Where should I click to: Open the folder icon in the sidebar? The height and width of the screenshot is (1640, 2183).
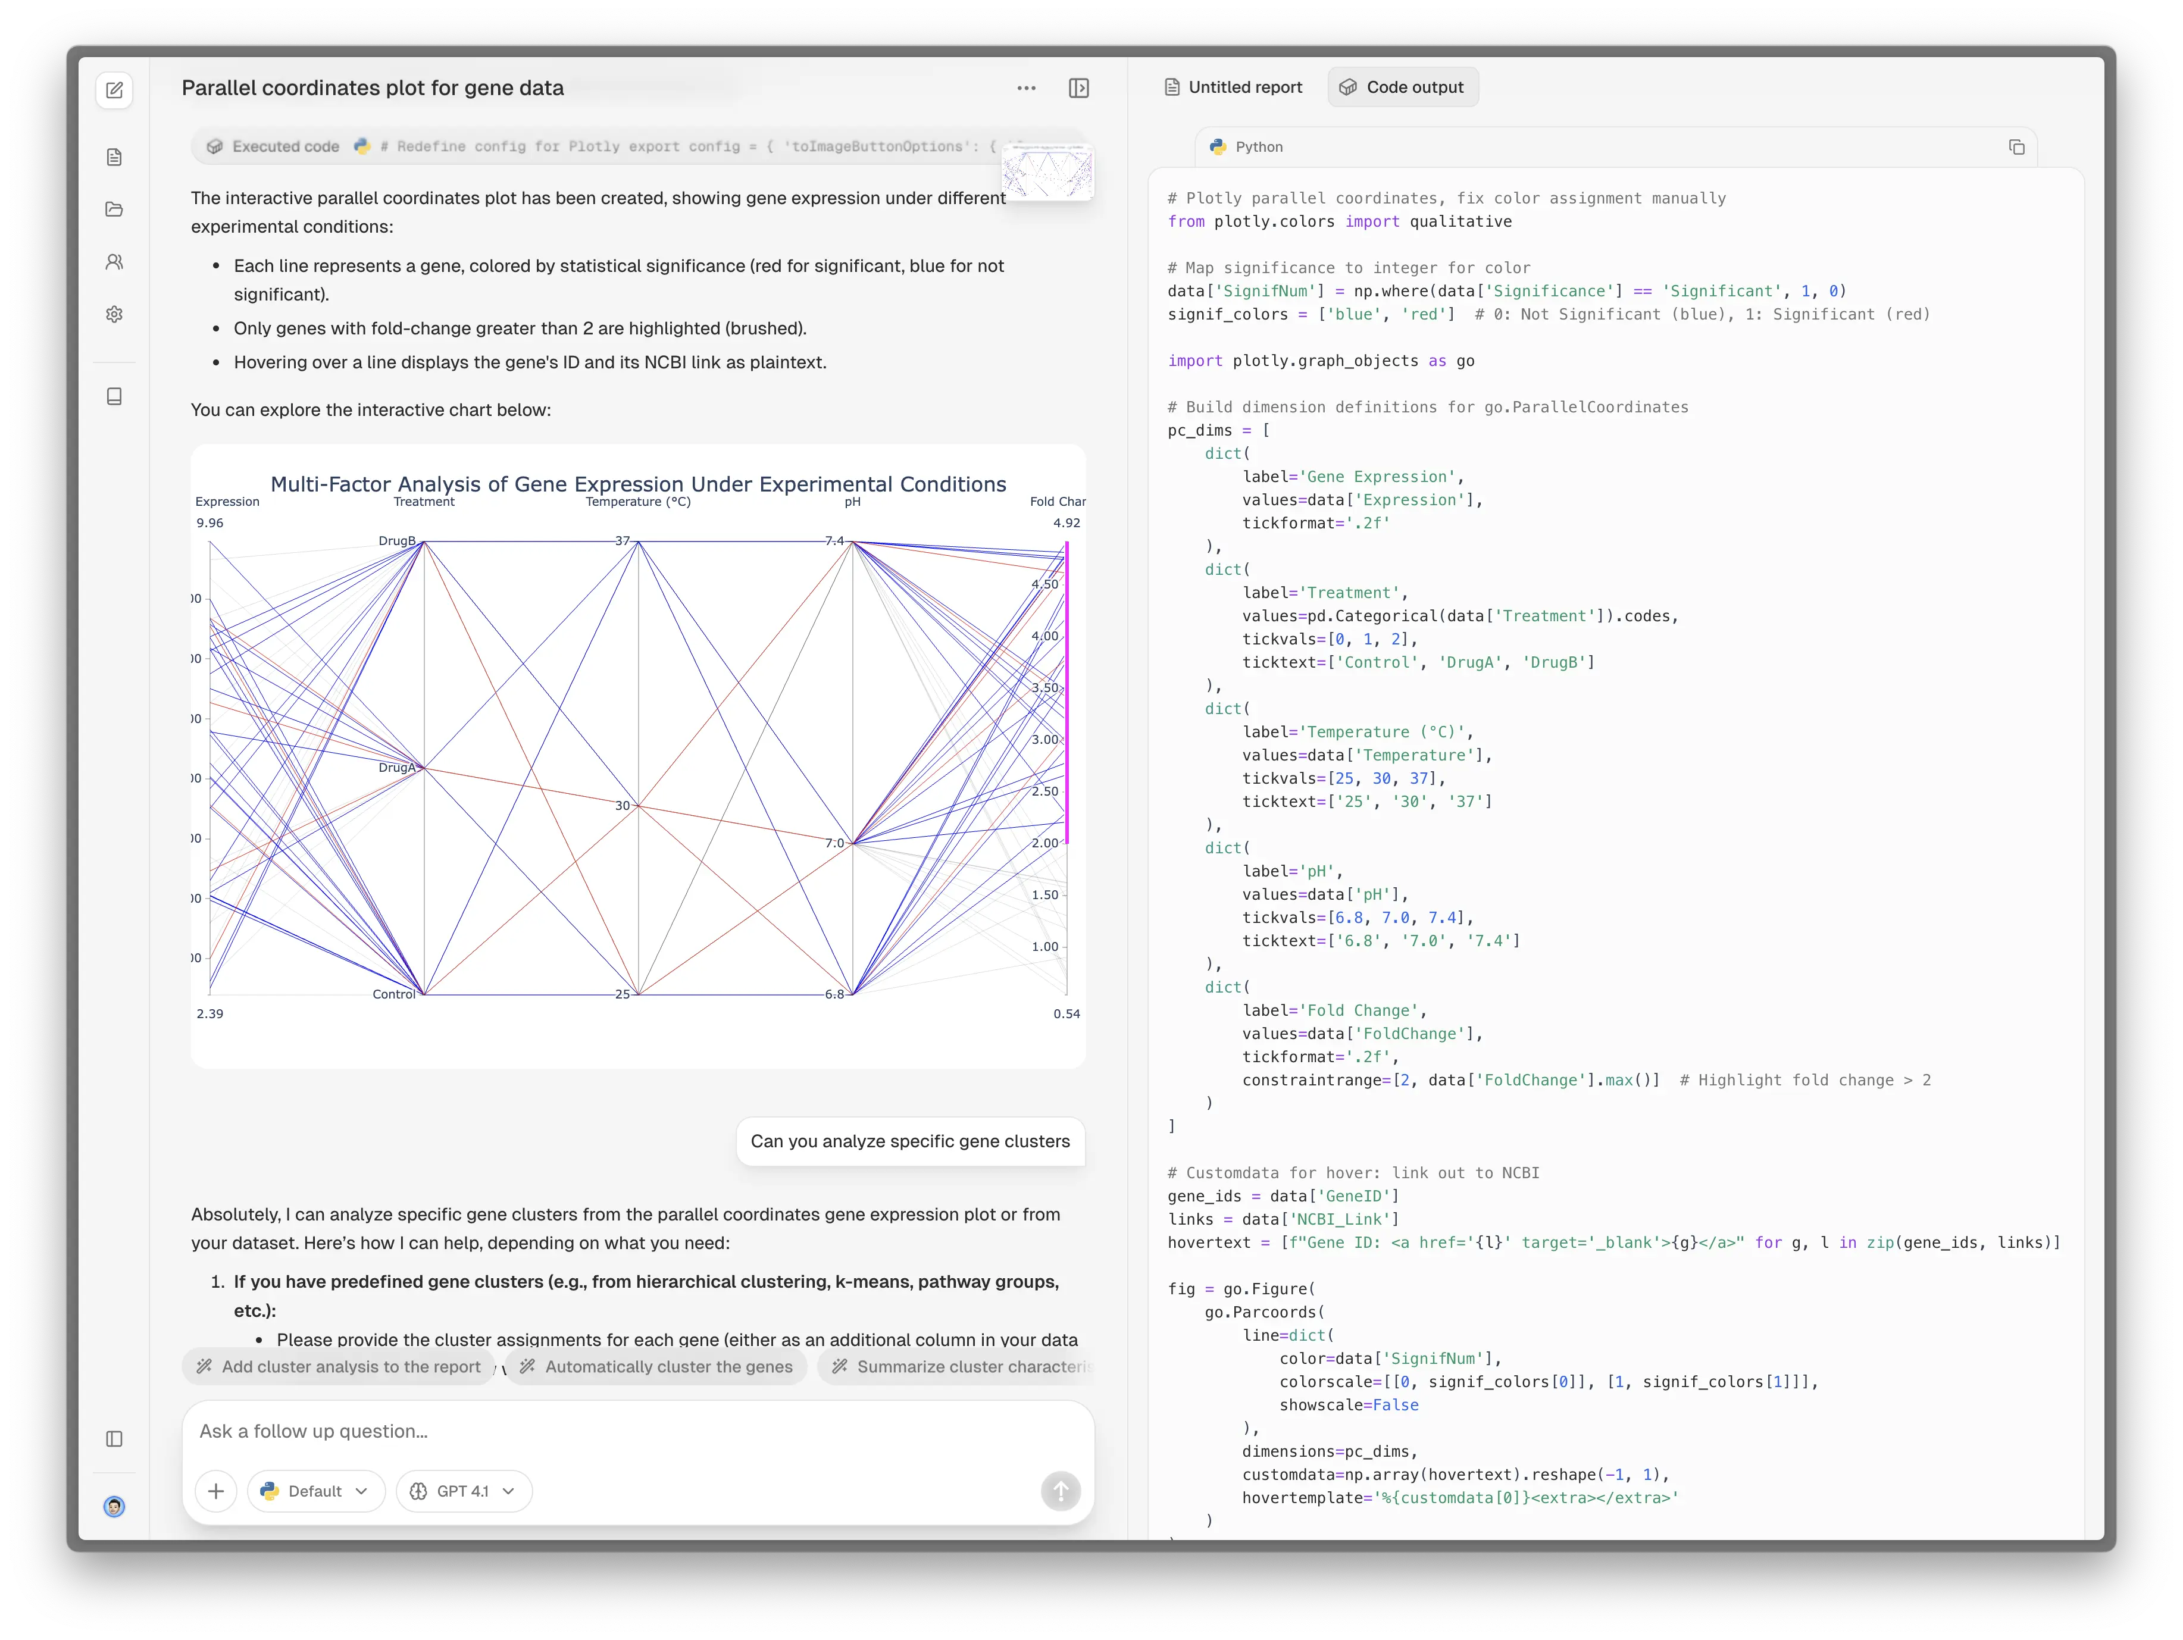coord(114,209)
